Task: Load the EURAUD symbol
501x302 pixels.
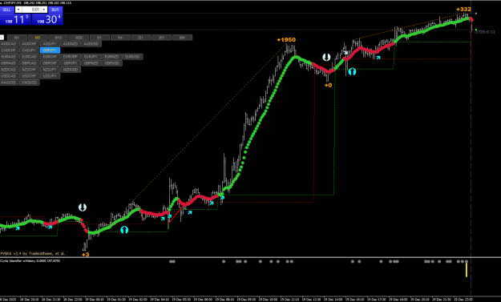Action: (9, 57)
